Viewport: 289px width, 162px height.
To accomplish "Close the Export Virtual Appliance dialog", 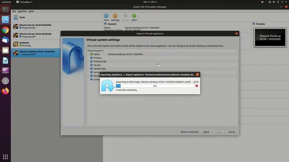I will point(237,33).
